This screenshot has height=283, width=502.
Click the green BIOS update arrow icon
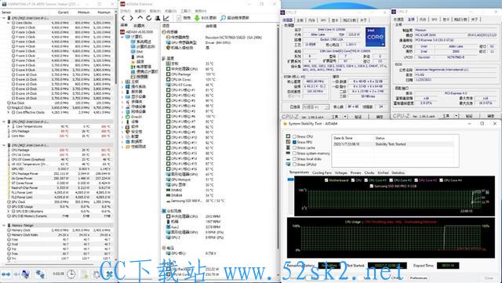pyautogui.click(x=197, y=18)
